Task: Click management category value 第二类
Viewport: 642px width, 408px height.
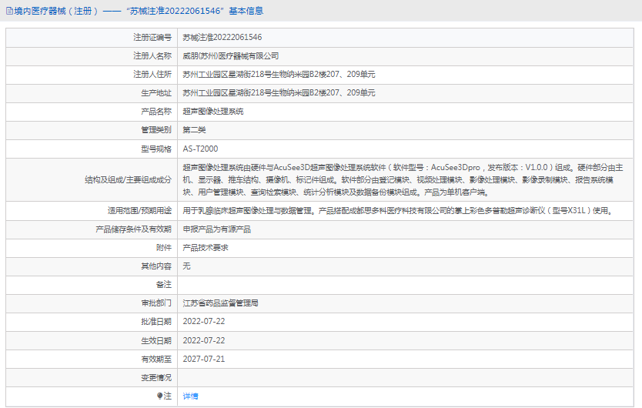Action: [x=194, y=130]
